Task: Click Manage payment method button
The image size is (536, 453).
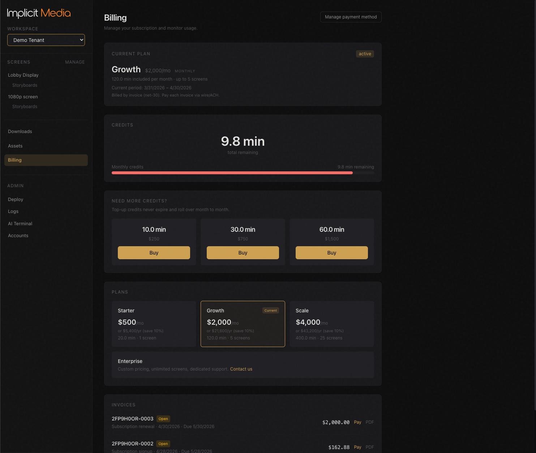Action: 351,17
